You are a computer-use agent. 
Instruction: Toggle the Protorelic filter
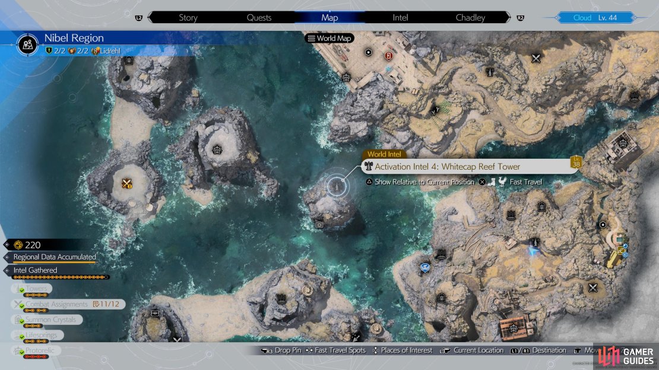click(36, 350)
